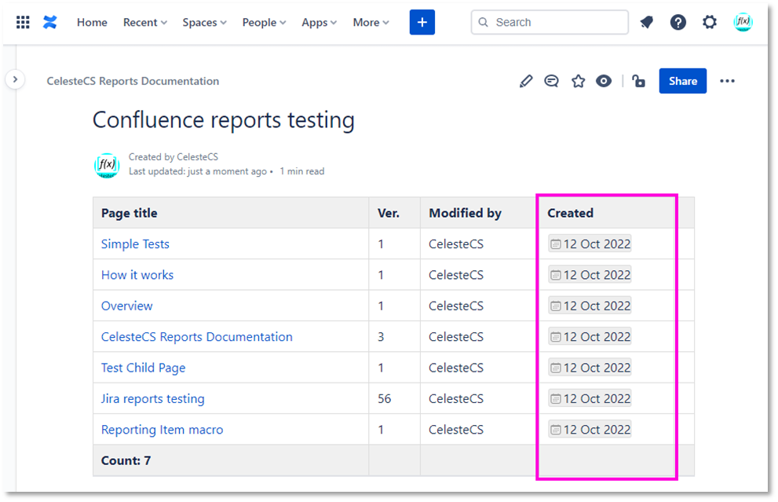Open the more actions ellipsis menu
Screen dimensions: 778x502
tap(727, 81)
